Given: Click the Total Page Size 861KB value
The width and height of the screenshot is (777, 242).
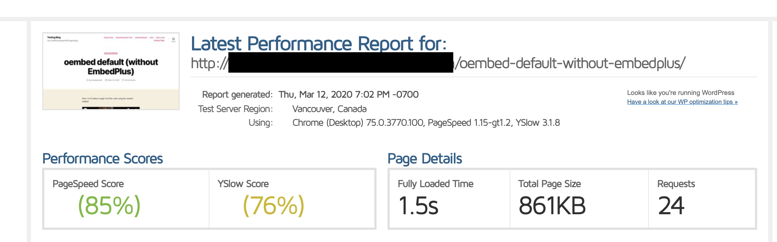Looking at the screenshot, I should pos(552,206).
